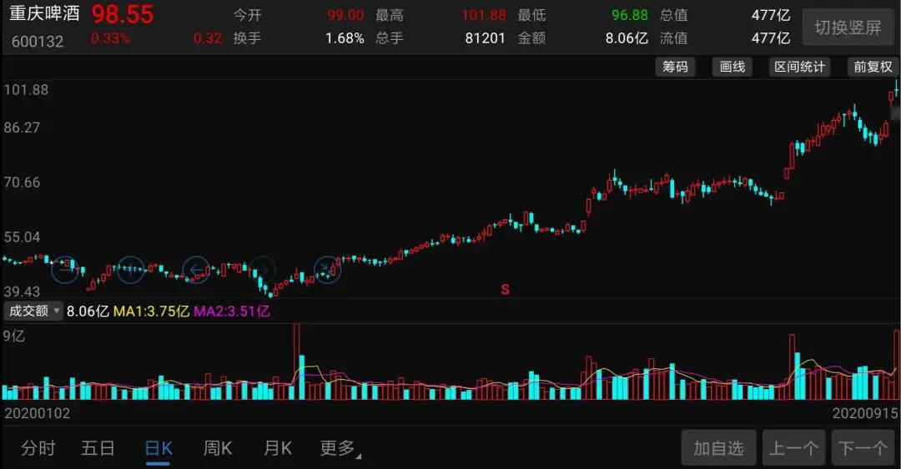Click the 金额 value 8.06亿 in header
The height and width of the screenshot is (469, 901).
[x=627, y=38]
